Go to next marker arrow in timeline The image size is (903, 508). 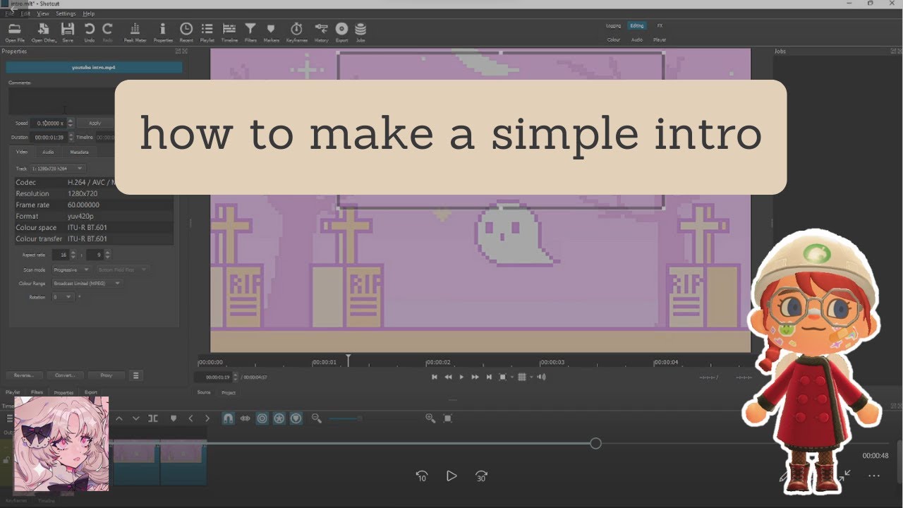click(x=207, y=418)
